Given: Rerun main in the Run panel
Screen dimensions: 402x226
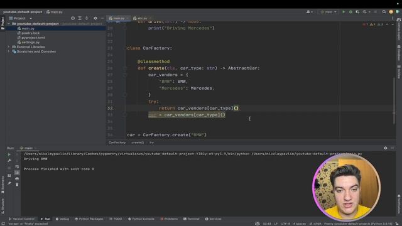Looking at the screenshot, I should pyautogui.click(x=9, y=154).
